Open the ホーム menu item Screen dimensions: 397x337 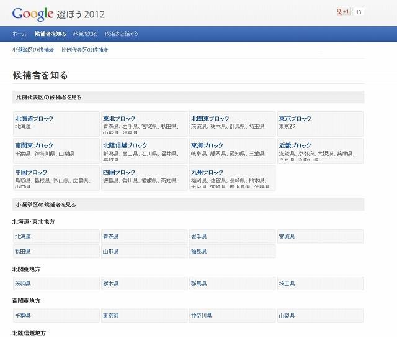(19, 34)
